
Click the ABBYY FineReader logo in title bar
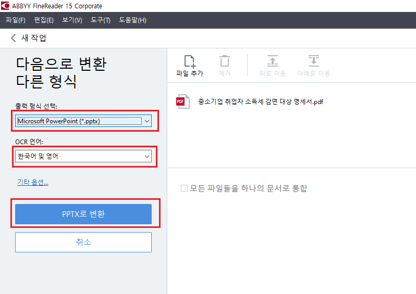tap(5, 6)
